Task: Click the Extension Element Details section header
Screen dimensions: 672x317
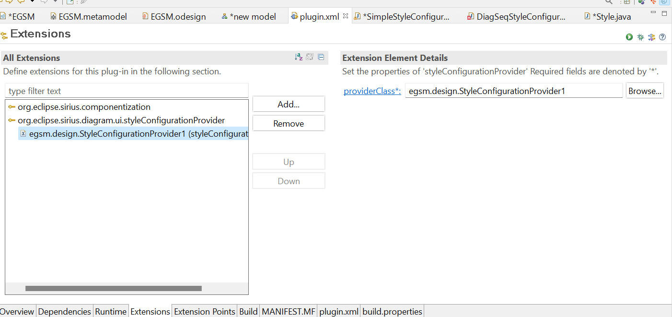Action: pyautogui.click(x=504, y=58)
